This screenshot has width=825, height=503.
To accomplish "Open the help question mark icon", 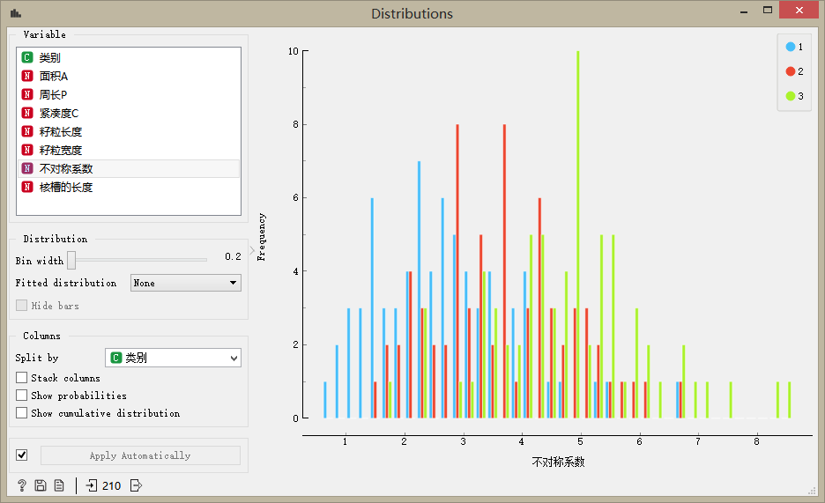I will pyautogui.click(x=21, y=485).
